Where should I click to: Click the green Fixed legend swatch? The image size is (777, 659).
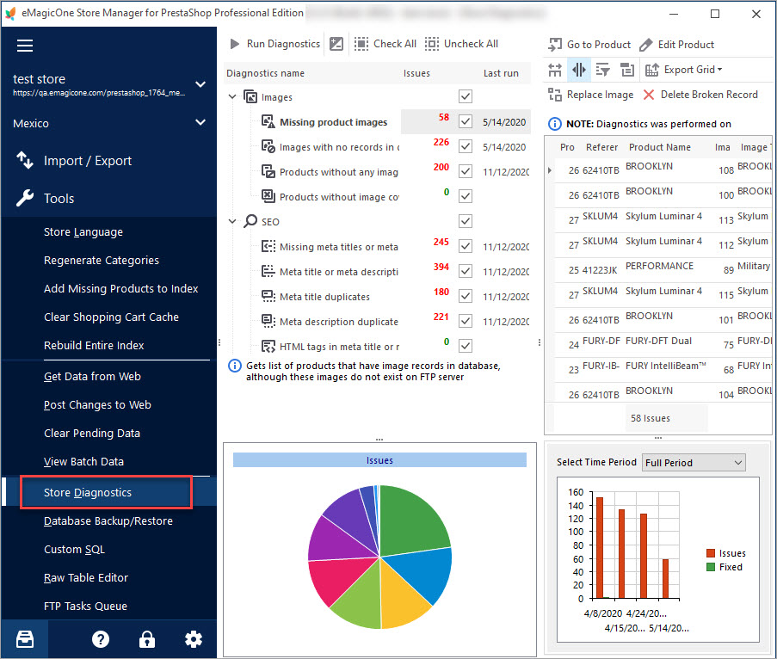(x=711, y=567)
